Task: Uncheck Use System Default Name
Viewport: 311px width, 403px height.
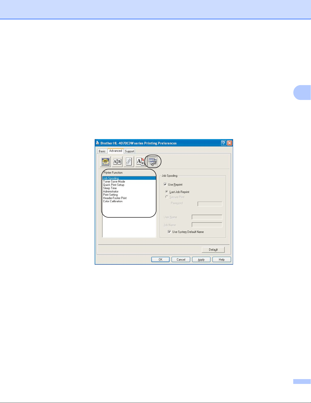Action: [169, 232]
